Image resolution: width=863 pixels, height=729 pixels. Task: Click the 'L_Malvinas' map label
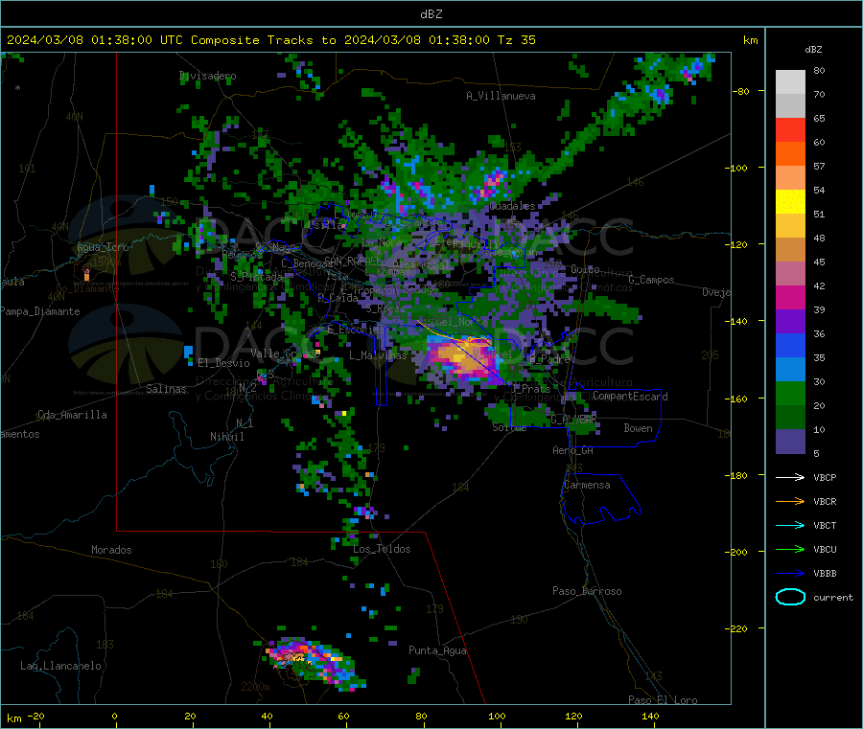pos(378,355)
